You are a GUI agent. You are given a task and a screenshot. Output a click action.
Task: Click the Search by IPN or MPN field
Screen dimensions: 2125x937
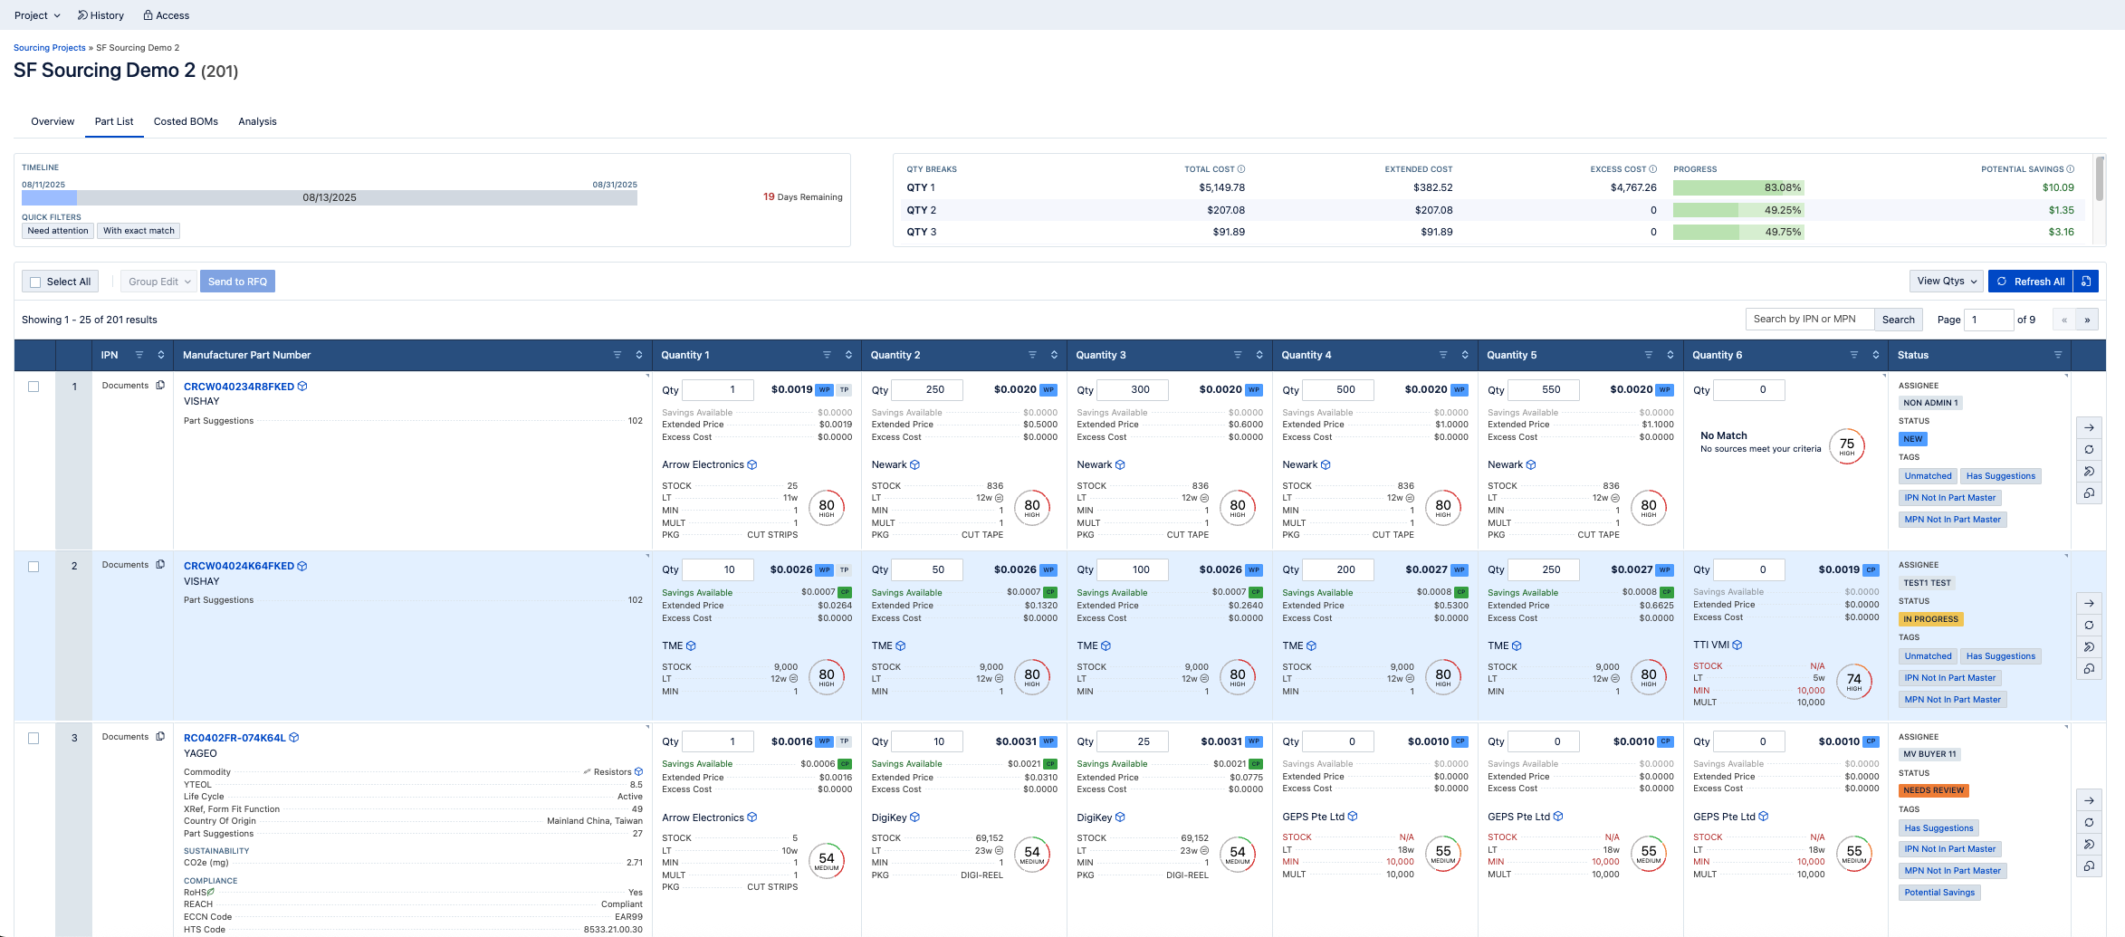pyautogui.click(x=1808, y=320)
